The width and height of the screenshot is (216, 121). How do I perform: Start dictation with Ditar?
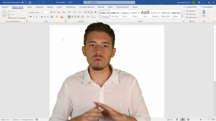pyautogui.click(x=204, y=14)
